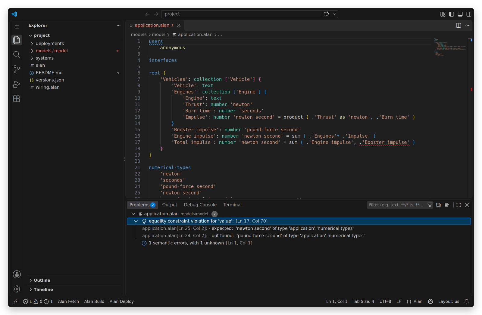Switch to the Terminal tab
482x315 pixels.
[x=232, y=205]
